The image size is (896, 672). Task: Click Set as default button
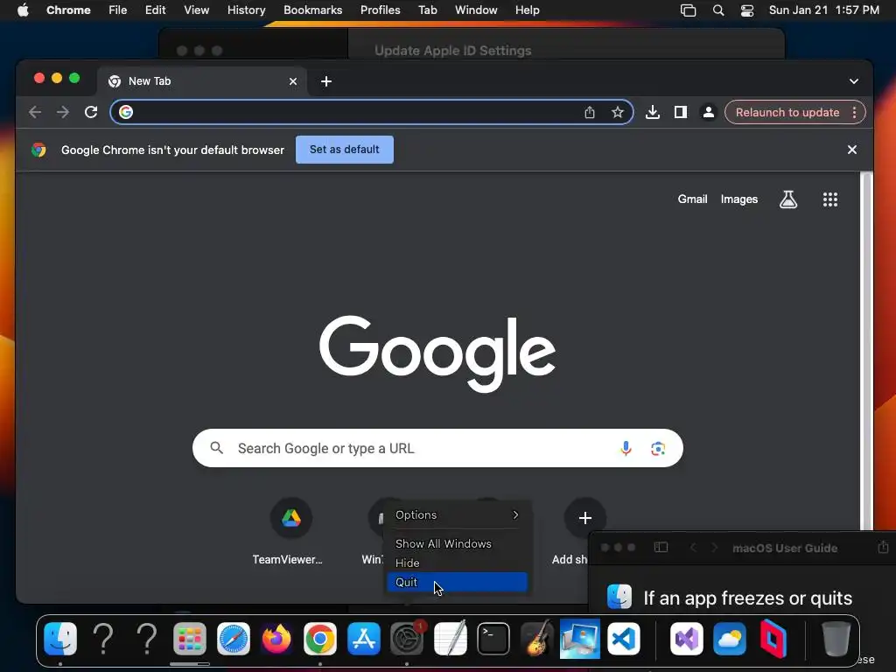tap(345, 150)
